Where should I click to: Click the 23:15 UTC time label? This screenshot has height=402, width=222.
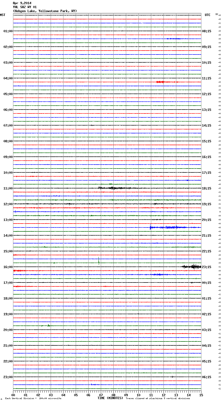(x=207, y=267)
